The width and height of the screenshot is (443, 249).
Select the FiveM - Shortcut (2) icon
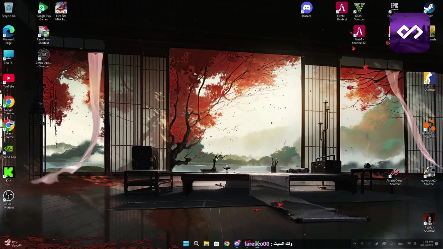[359, 35]
